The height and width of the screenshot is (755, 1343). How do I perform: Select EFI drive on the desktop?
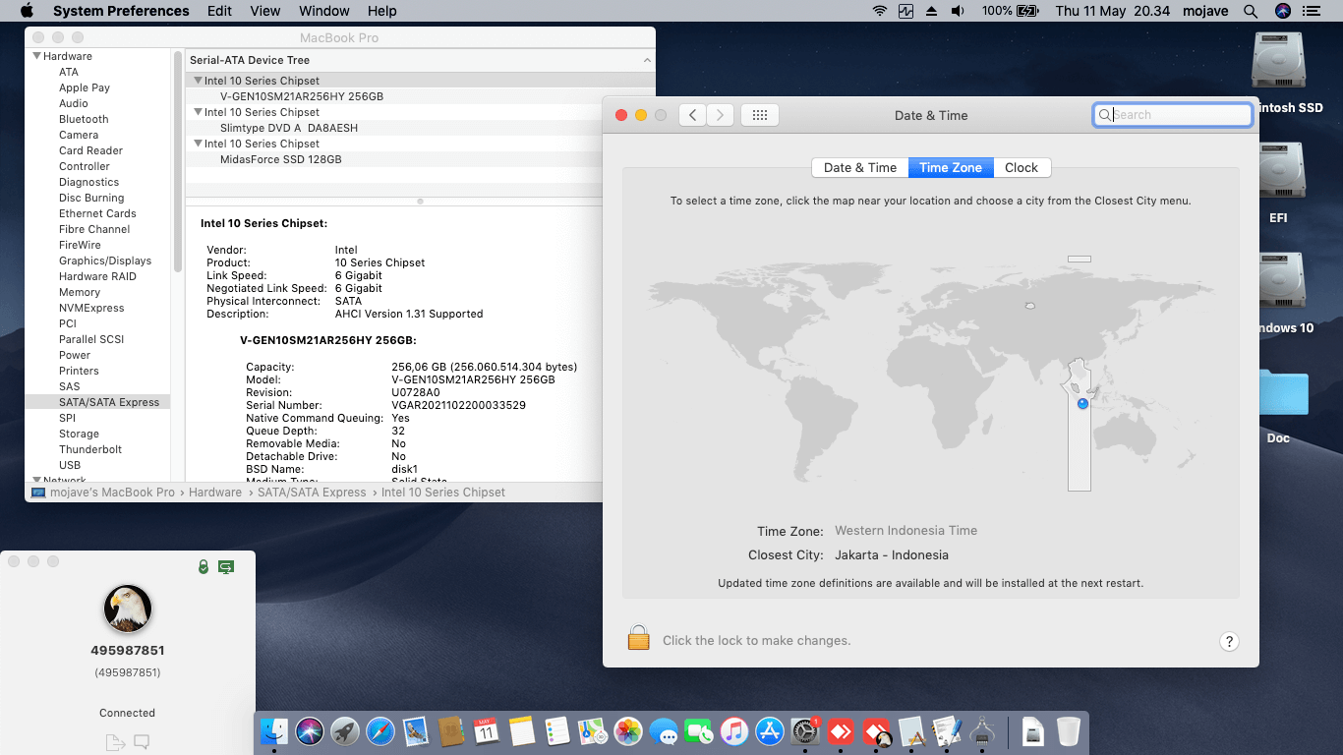point(1278,183)
